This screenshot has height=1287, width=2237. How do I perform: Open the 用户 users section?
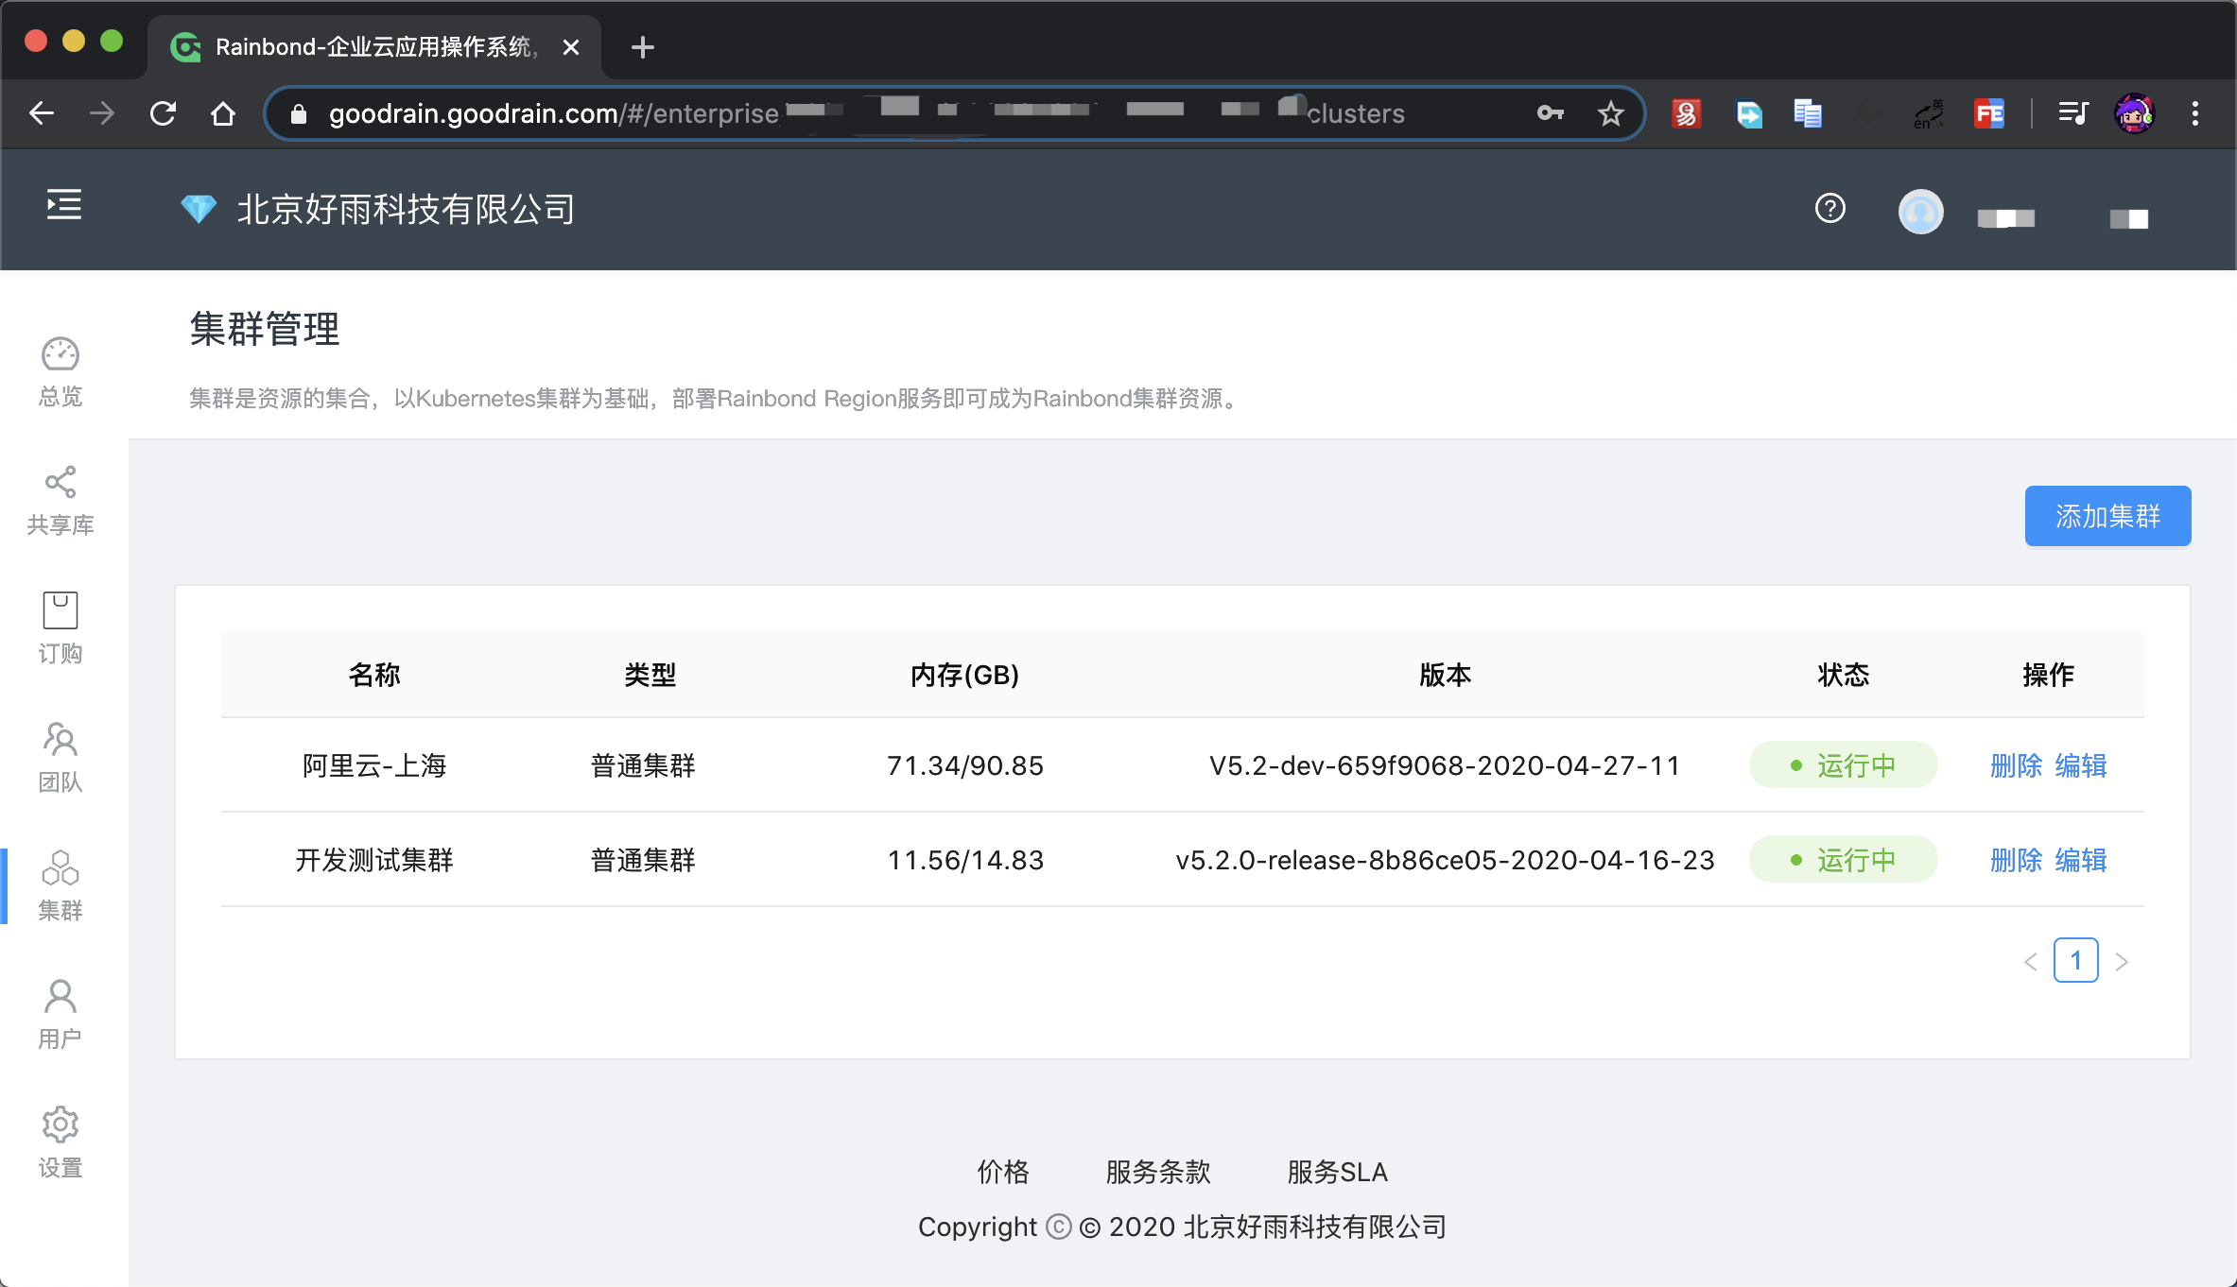(x=61, y=1015)
